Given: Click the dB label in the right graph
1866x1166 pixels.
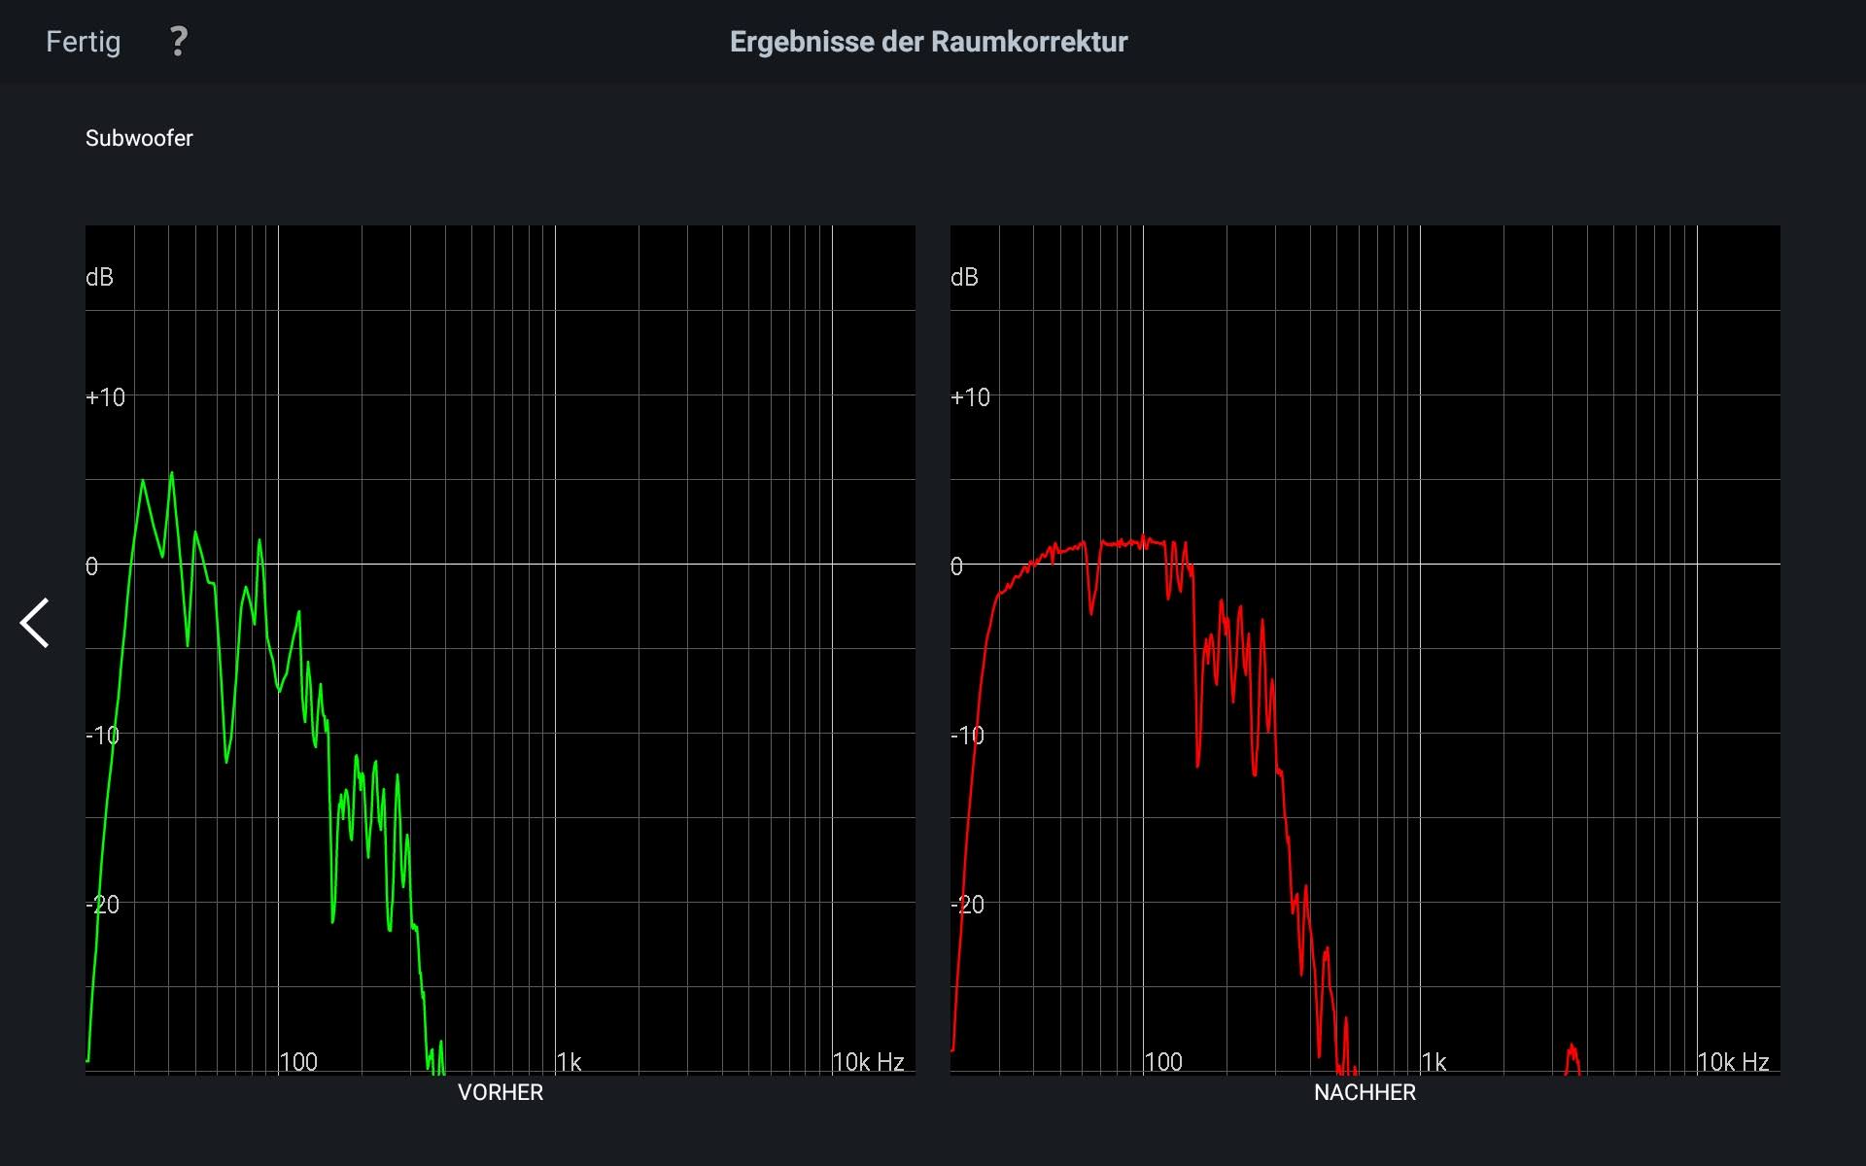Looking at the screenshot, I should (x=964, y=278).
